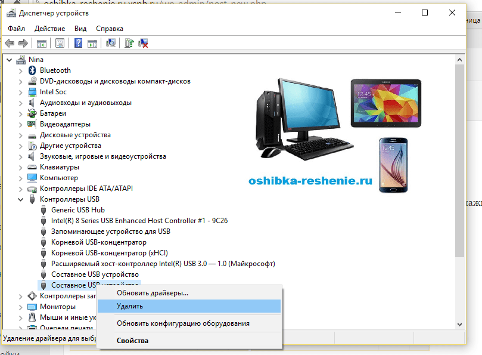Select the first Составное USB устройство
Image resolution: width=482 pixels, height=355 pixels.
95,274
